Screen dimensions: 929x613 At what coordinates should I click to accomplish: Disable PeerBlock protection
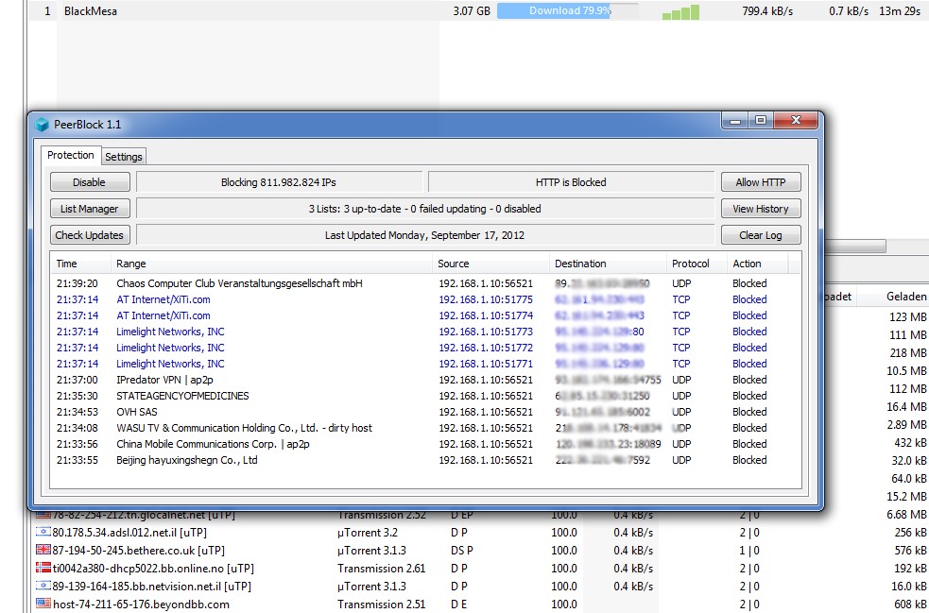[x=89, y=182]
